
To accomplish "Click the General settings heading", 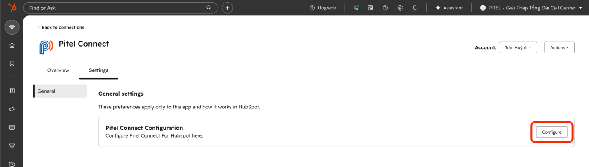I will click(x=121, y=94).
